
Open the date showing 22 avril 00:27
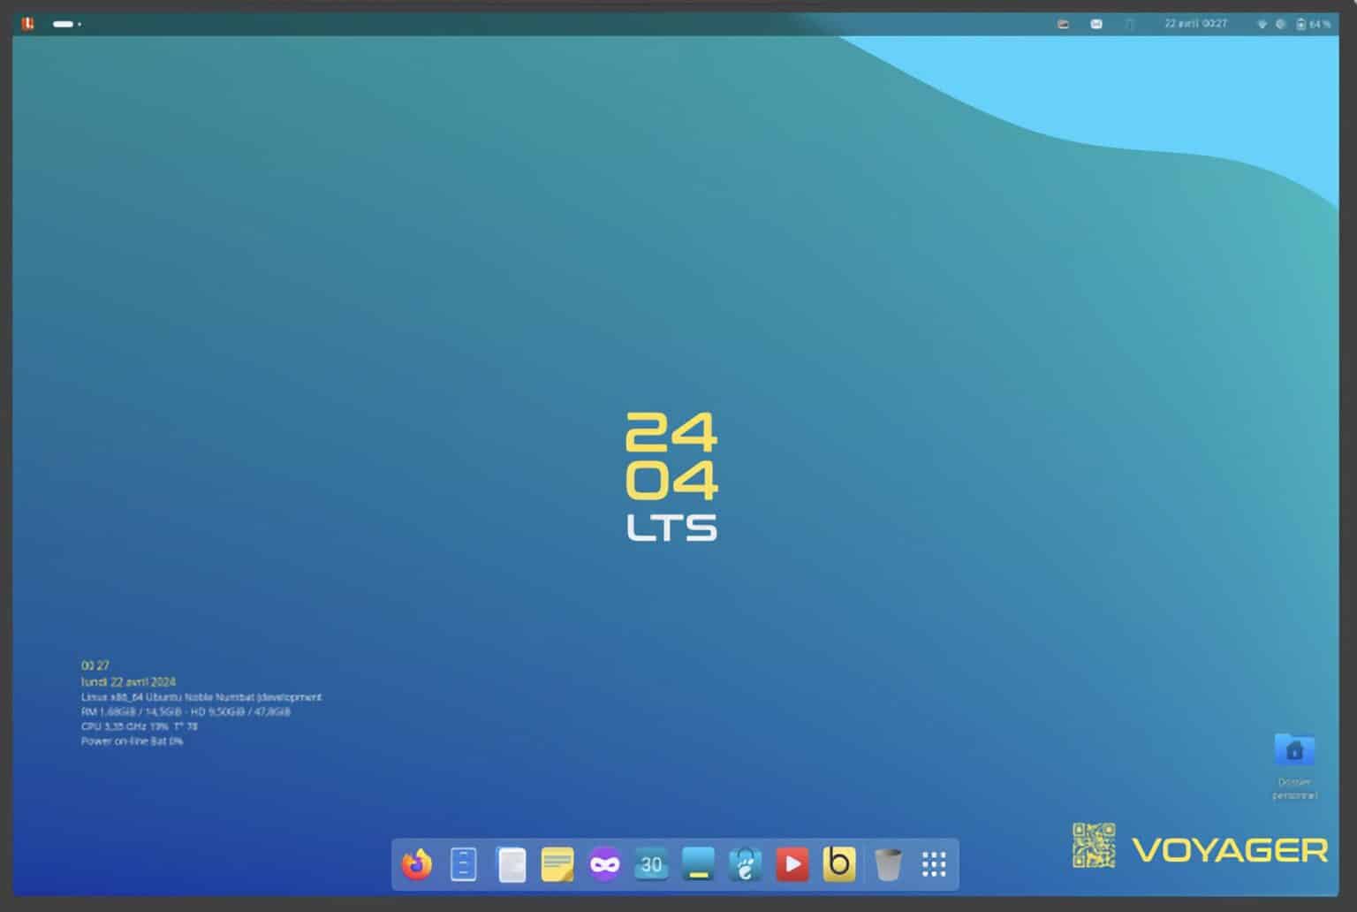[x=1194, y=24]
